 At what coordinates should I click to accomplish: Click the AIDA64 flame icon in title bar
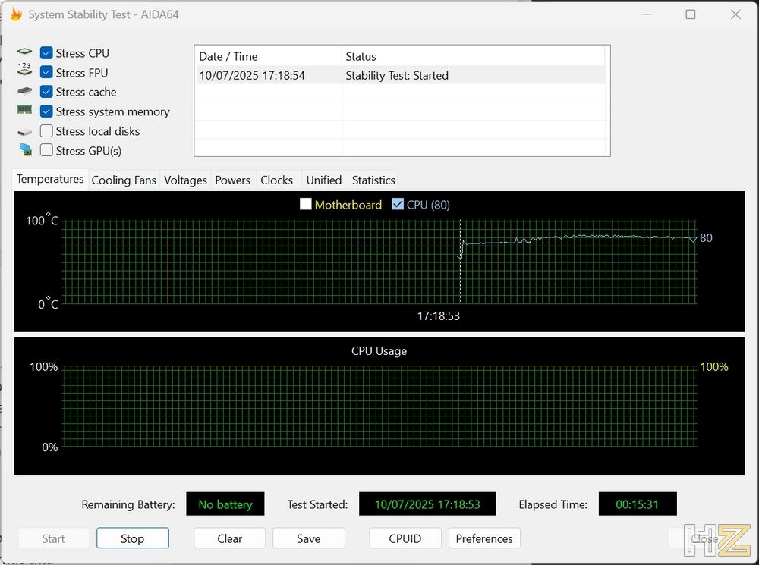(17, 14)
